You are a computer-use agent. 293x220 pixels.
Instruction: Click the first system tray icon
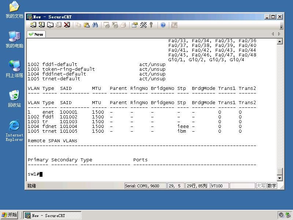coord(281,215)
